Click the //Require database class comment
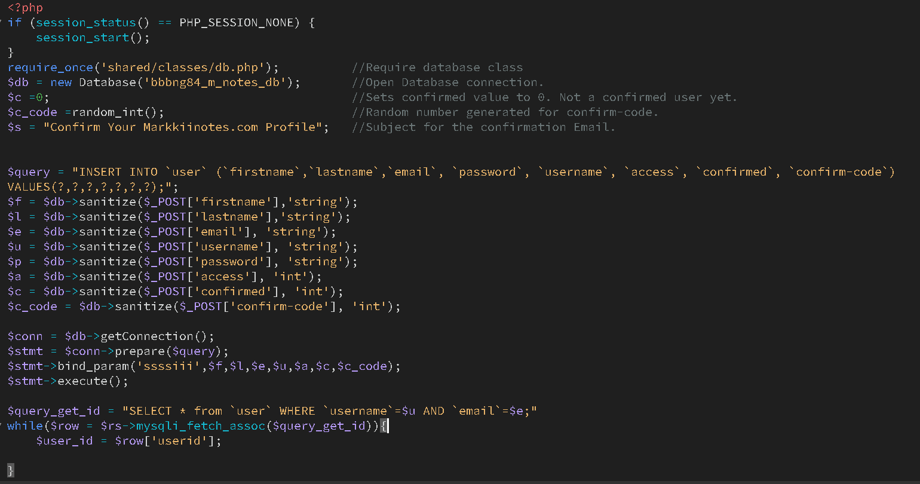This screenshot has width=920, height=484. 437,68
